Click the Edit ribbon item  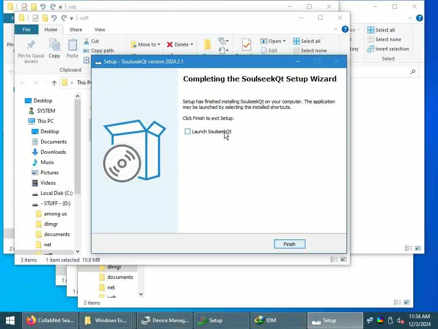pos(269,51)
